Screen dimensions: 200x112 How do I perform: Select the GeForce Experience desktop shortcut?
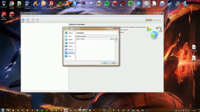(59, 5)
